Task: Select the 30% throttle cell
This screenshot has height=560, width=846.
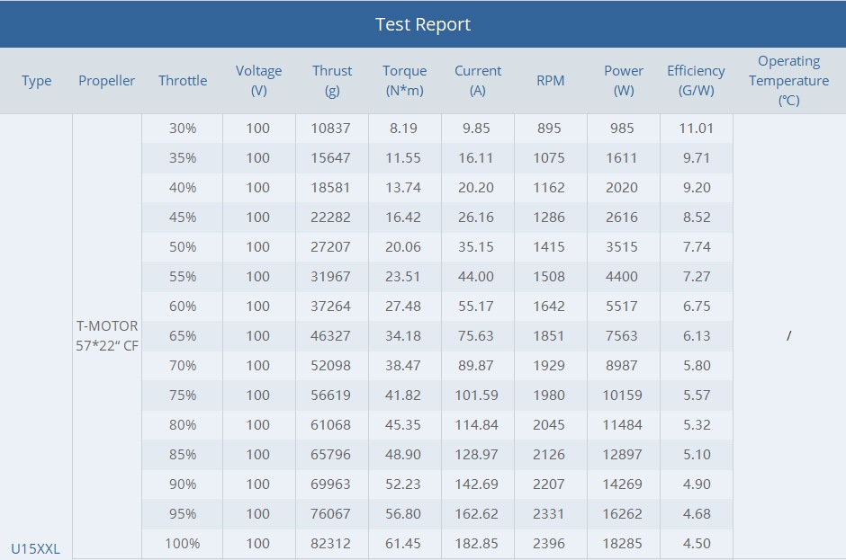Action: (x=183, y=129)
